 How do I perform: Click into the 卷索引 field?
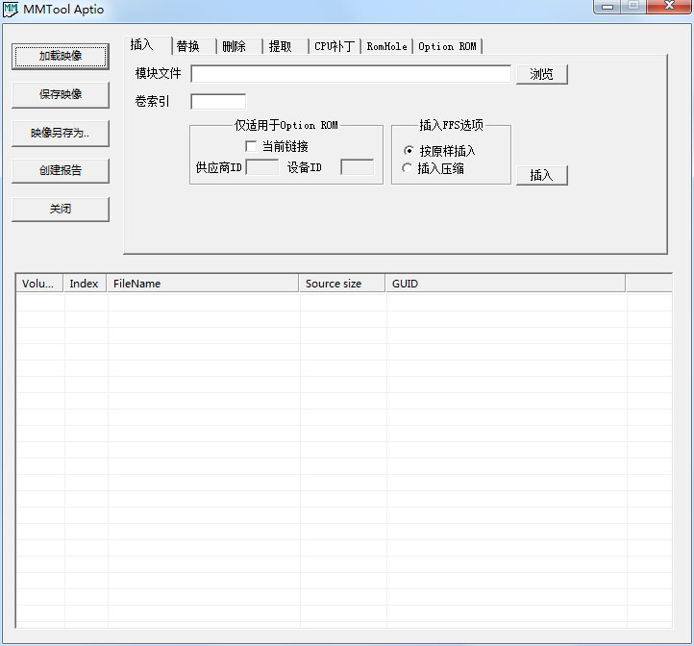point(218,101)
